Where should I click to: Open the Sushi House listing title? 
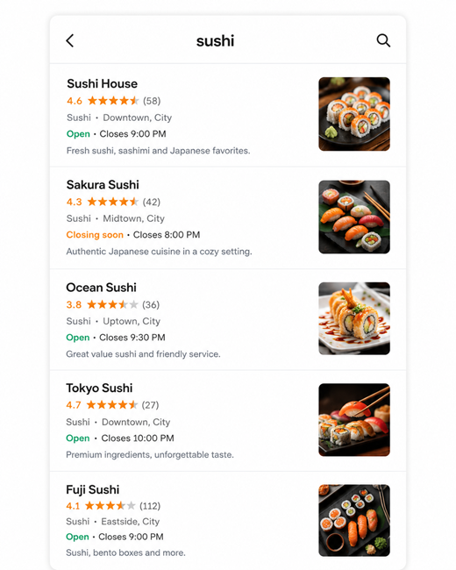click(103, 83)
